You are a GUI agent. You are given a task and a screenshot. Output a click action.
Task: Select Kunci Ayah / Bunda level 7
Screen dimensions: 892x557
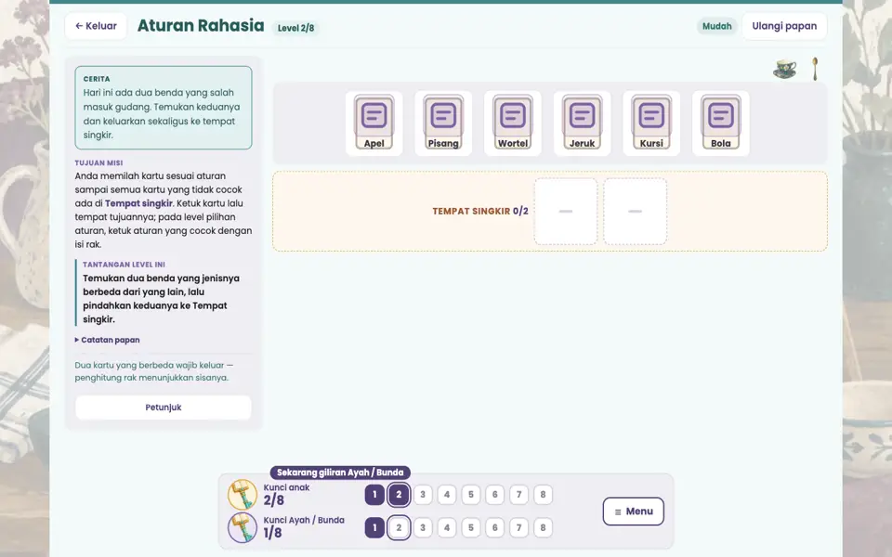[518, 527]
